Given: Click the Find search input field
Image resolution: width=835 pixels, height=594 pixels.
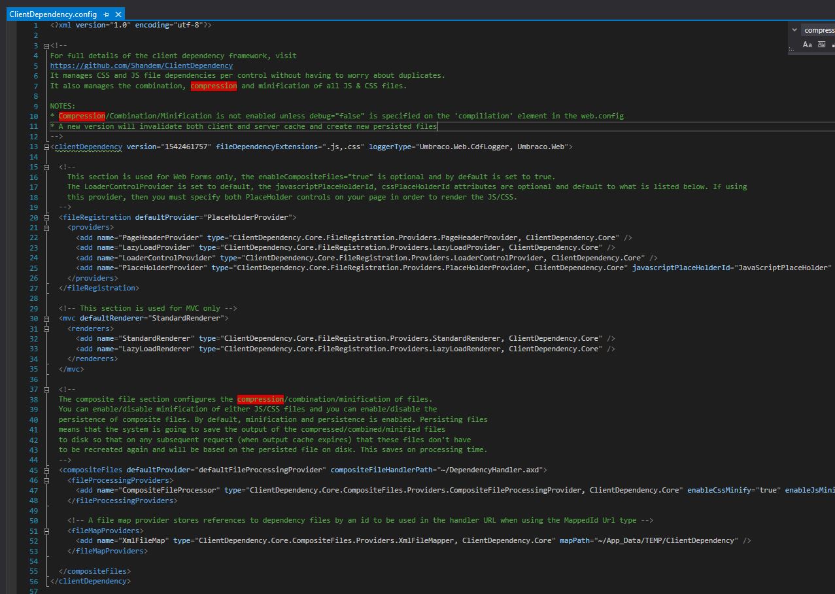Looking at the screenshot, I should pyautogui.click(x=819, y=30).
